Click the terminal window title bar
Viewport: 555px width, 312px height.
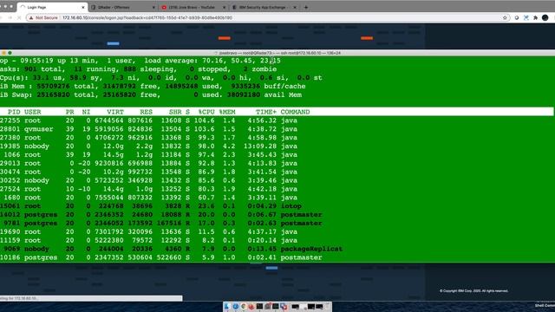tap(277, 53)
